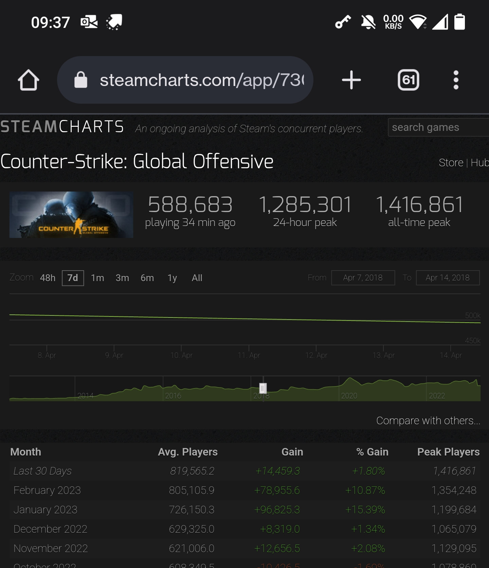
Task: Select the 3m zoom range
Action: [x=122, y=278]
